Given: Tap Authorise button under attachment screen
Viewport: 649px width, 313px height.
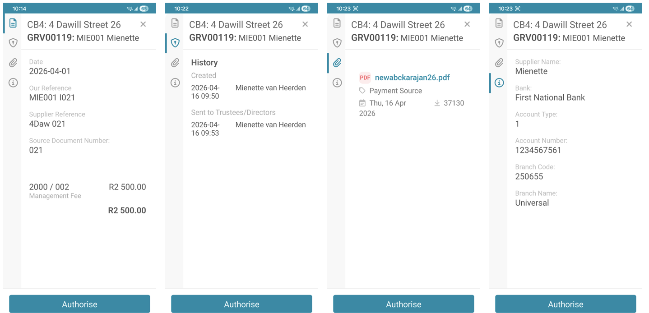Looking at the screenshot, I should [x=403, y=304].
